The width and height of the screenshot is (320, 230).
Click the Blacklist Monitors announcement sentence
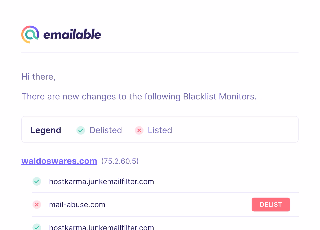tap(139, 96)
